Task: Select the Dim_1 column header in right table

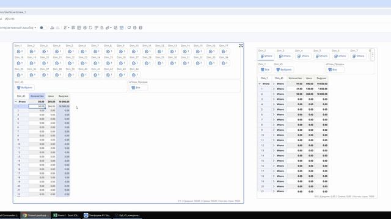Action: pos(265,78)
